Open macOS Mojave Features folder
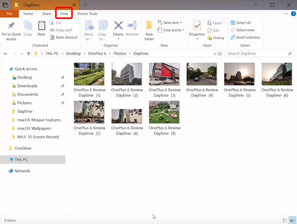 point(36,120)
